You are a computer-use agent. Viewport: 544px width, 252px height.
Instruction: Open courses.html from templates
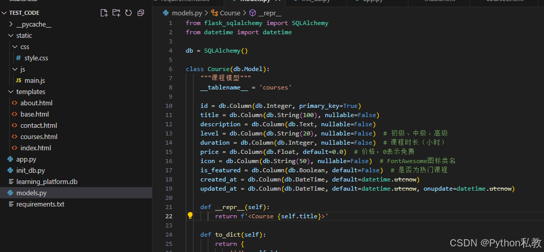coord(38,137)
